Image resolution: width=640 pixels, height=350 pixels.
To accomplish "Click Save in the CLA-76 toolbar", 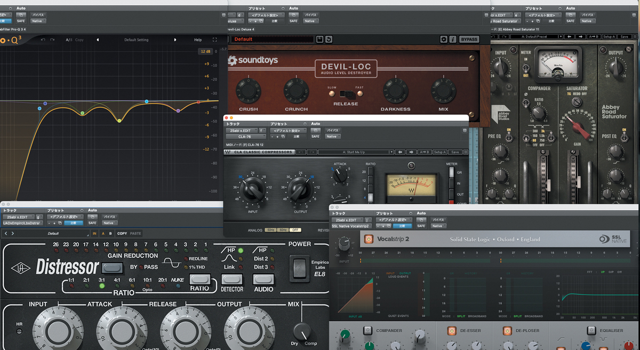I will click(454, 152).
